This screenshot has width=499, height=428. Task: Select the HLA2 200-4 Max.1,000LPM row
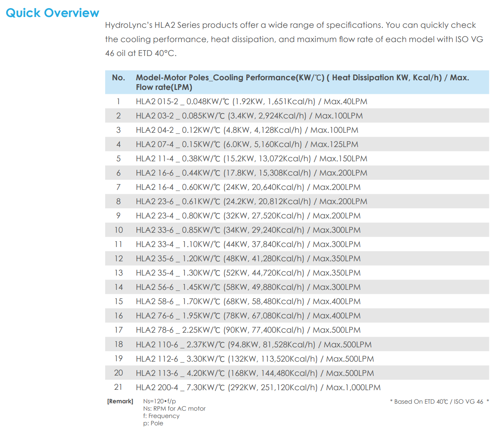click(258, 387)
